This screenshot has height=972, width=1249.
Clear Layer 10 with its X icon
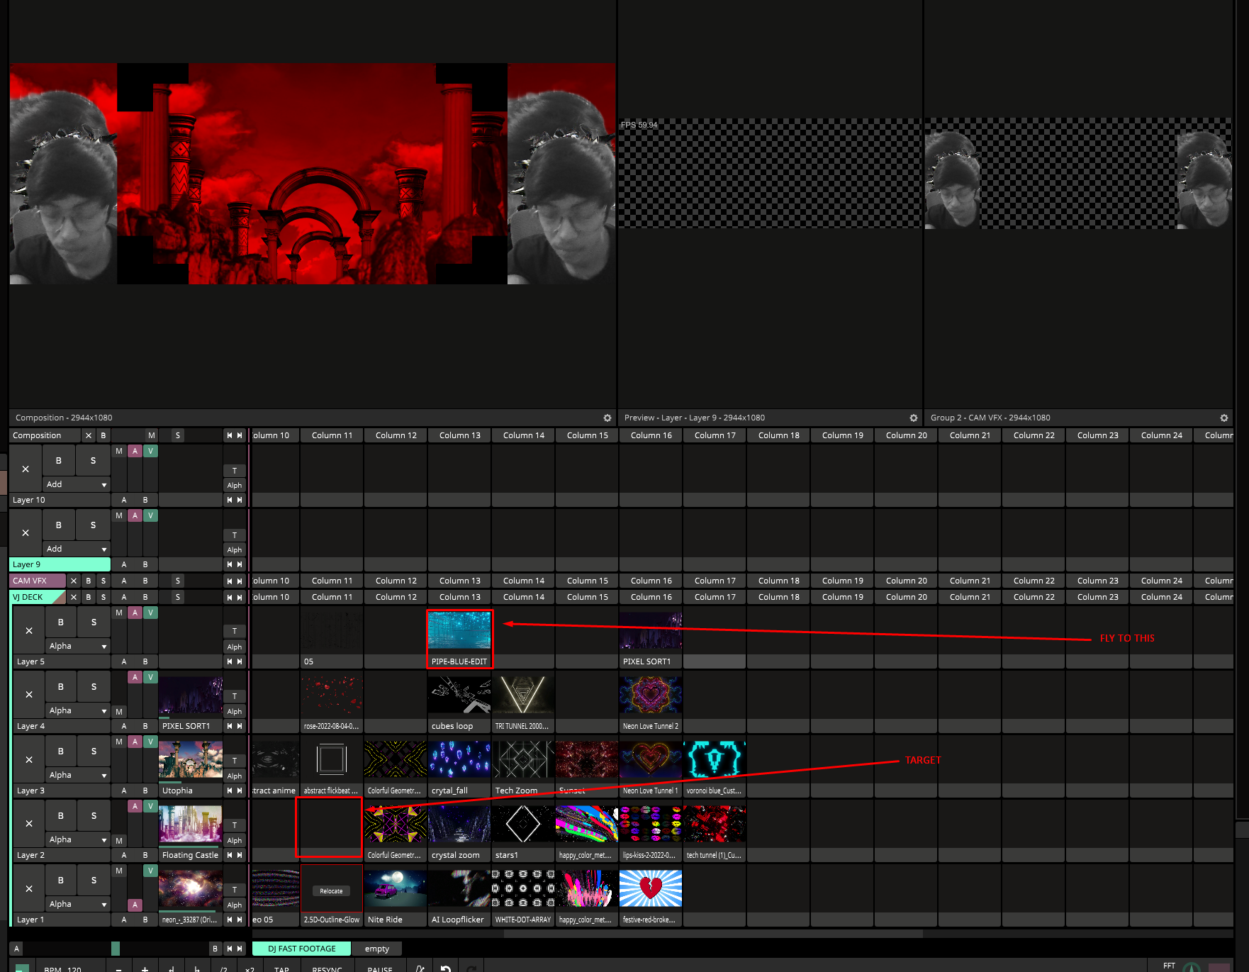tap(26, 469)
